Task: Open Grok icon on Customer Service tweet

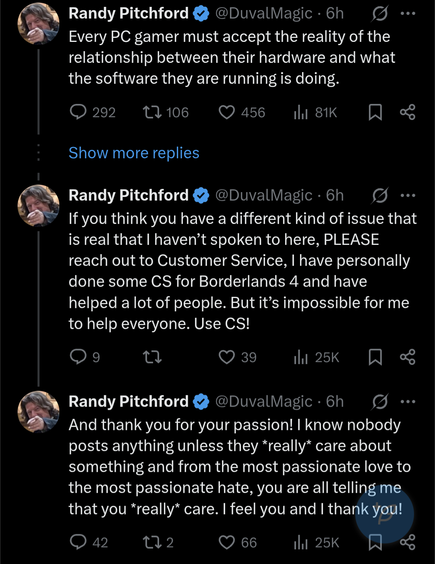Action: [x=380, y=196]
